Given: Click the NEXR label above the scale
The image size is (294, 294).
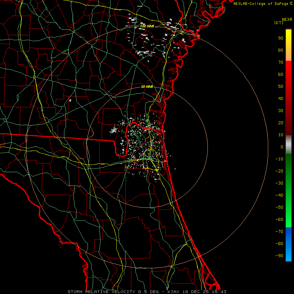Looking at the screenshot, I should click(x=287, y=20).
